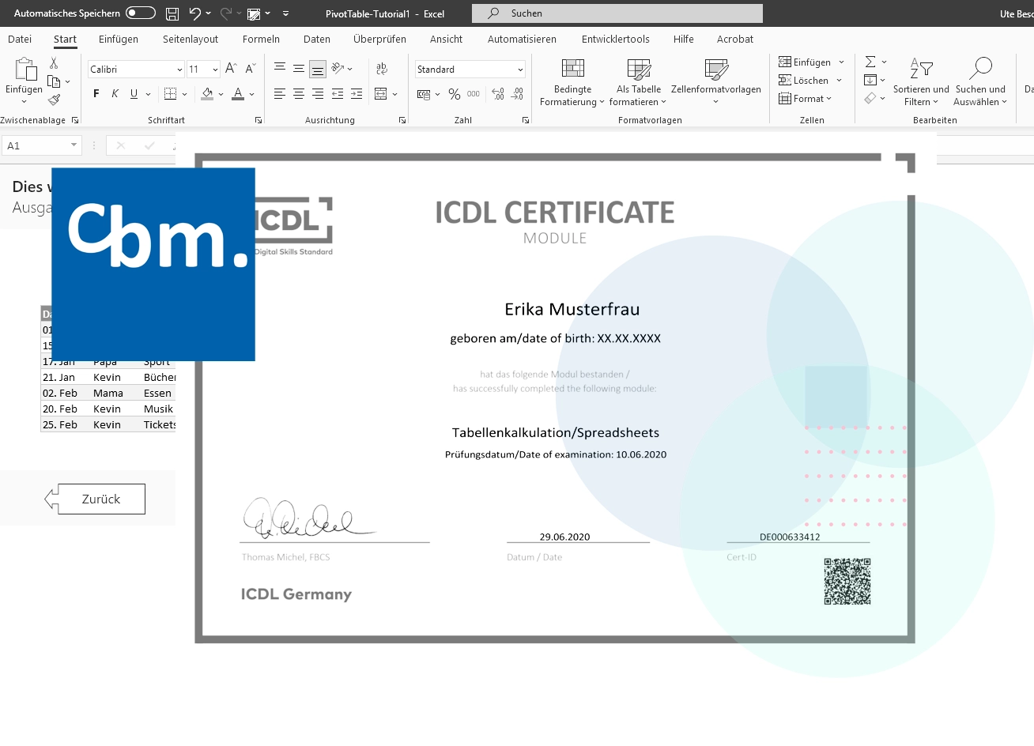Click the text orientation icon
1034x746 pixels.
(x=338, y=69)
